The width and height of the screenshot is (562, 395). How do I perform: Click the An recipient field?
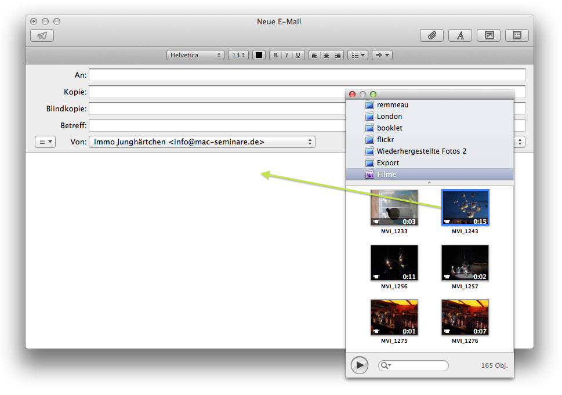[x=307, y=75]
